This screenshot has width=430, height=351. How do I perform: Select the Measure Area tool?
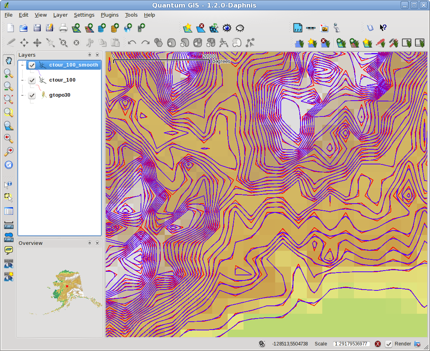coord(8,237)
